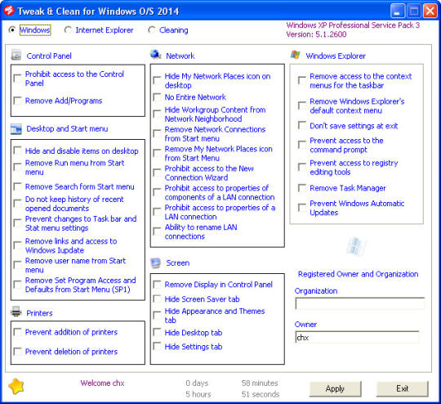Enable Hide Screen Saver tab
The image size is (441, 404).
157,299
